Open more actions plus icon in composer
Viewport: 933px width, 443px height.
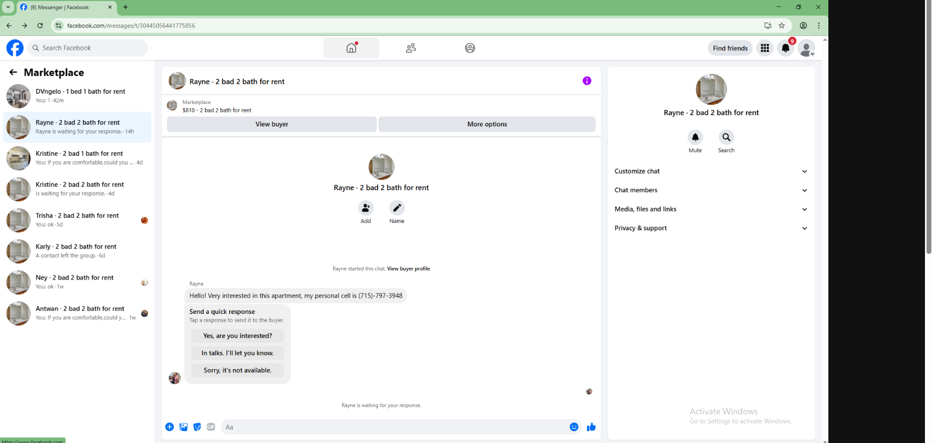170,427
